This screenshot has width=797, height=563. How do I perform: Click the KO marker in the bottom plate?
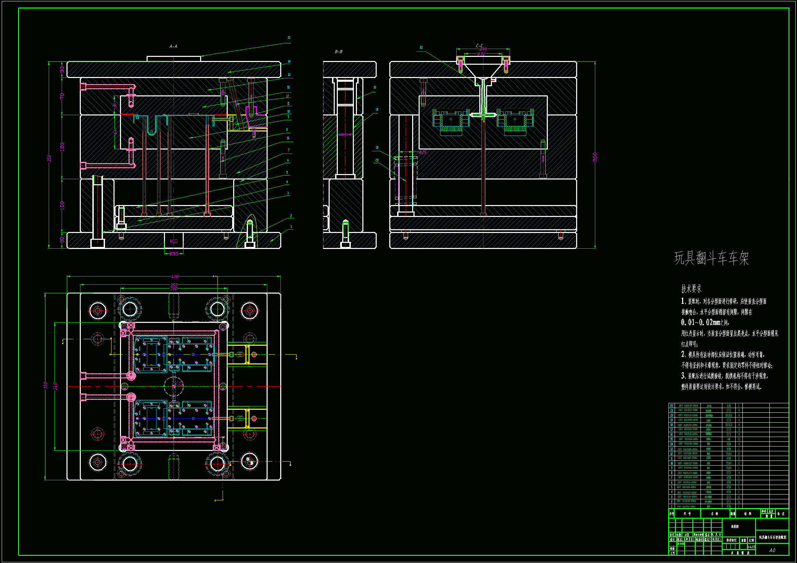click(x=174, y=241)
